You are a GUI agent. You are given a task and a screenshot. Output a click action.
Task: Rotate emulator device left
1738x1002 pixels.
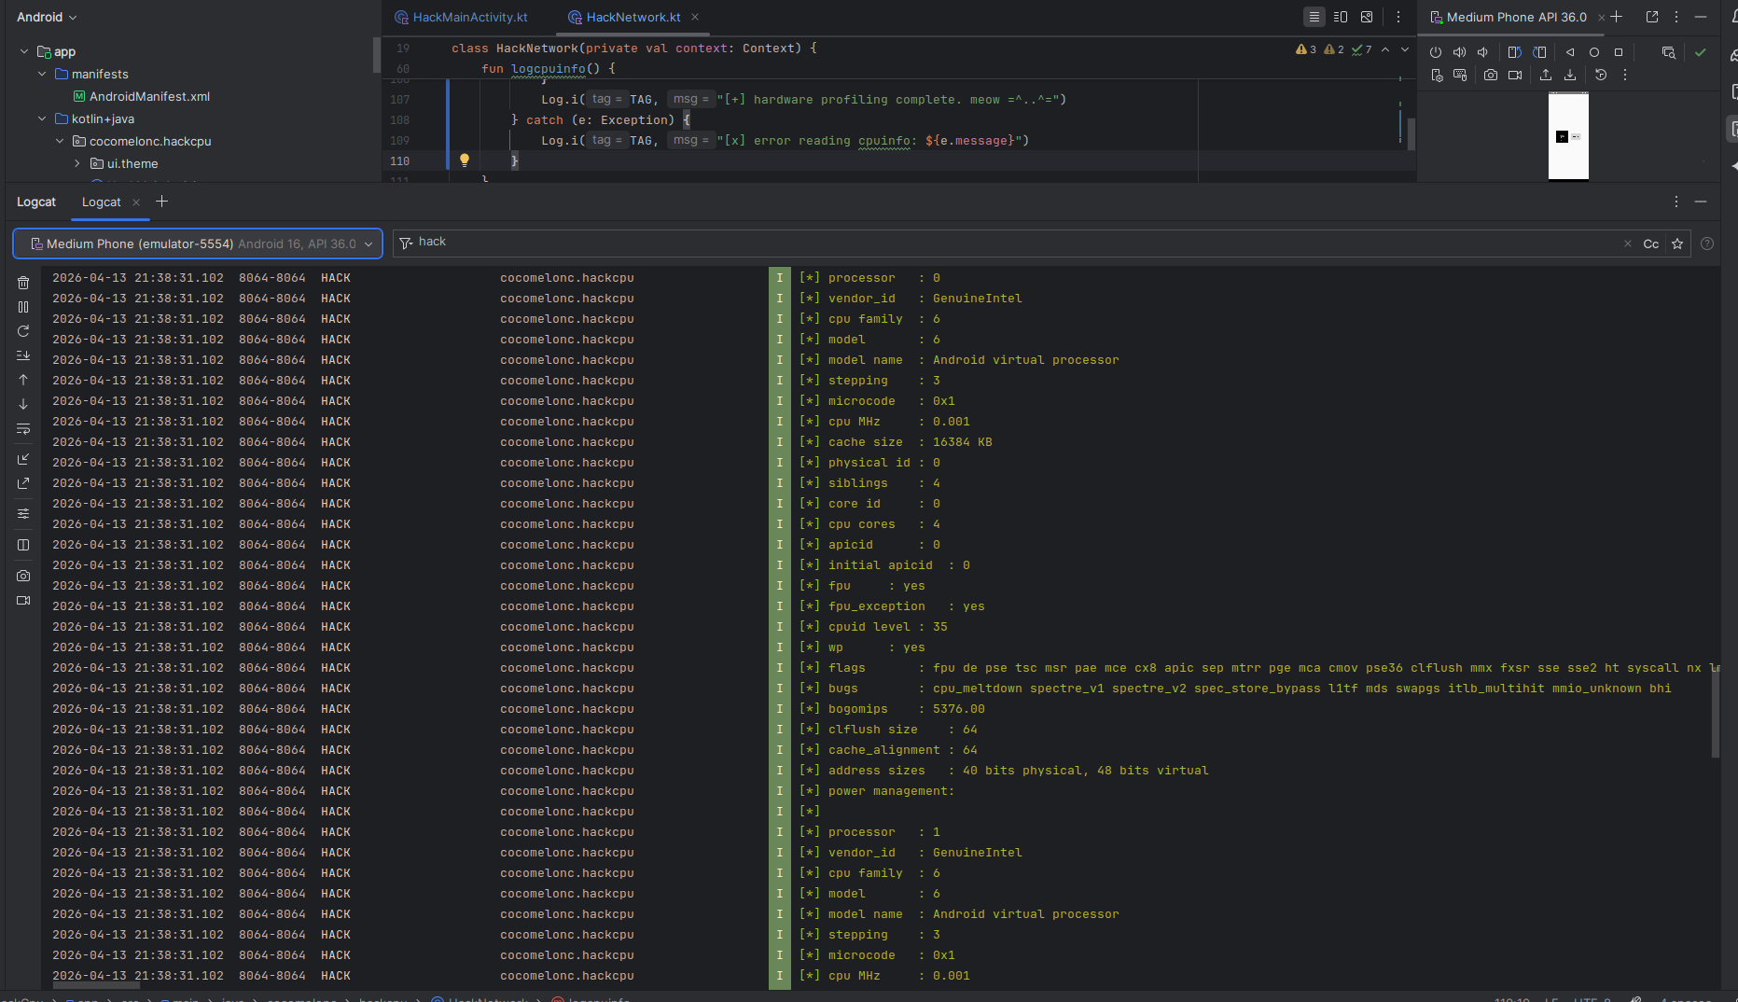[1514, 52]
